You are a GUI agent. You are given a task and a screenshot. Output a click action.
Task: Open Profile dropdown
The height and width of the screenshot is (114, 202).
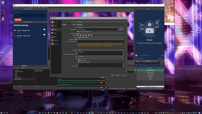pos(101,58)
